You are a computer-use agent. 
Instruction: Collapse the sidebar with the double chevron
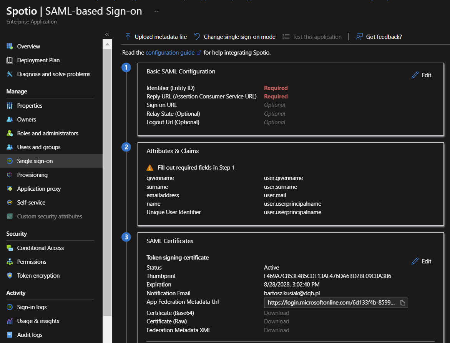point(107,35)
